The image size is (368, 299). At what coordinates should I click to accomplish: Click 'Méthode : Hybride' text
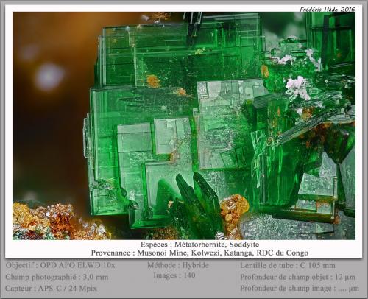[178, 265]
